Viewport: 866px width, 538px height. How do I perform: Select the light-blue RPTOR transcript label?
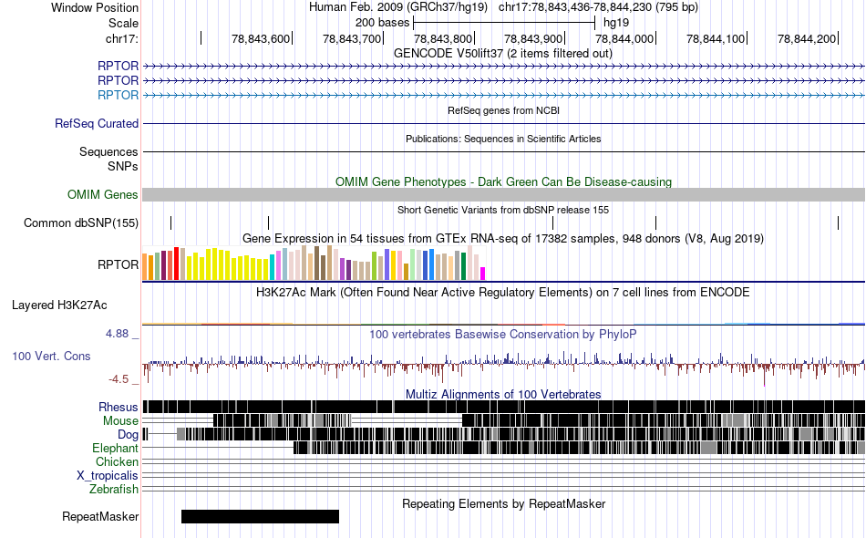pyautogui.click(x=118, y=95)
